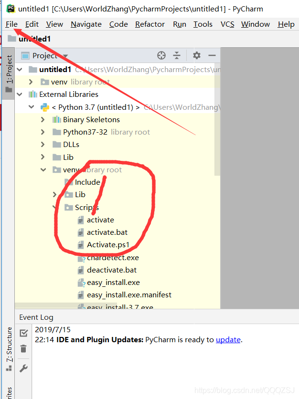Screen dimensions: 299x399
Task: Select chardetect.exe file
Action: [113, 258]
